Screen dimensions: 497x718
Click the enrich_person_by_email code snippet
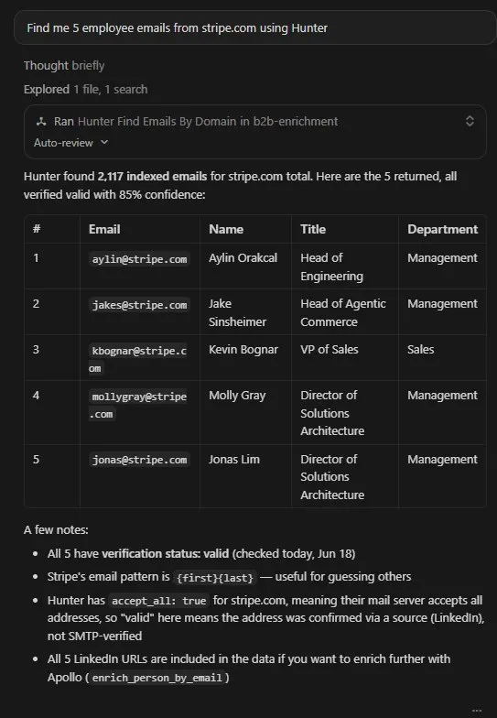coord(157,678)
